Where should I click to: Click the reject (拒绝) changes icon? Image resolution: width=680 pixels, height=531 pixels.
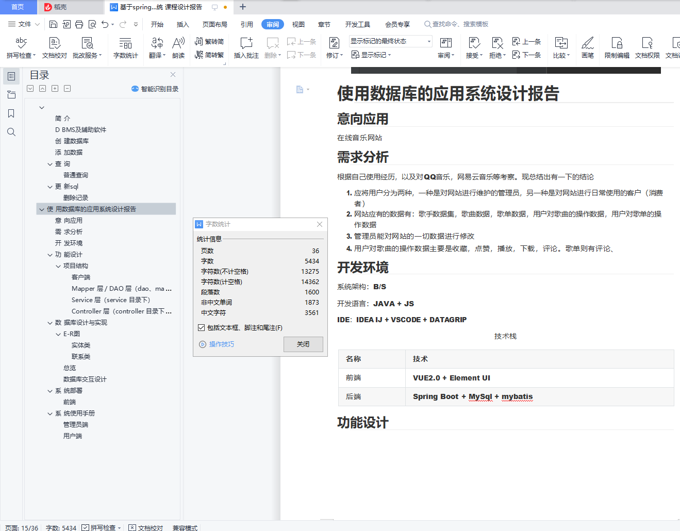497,47
